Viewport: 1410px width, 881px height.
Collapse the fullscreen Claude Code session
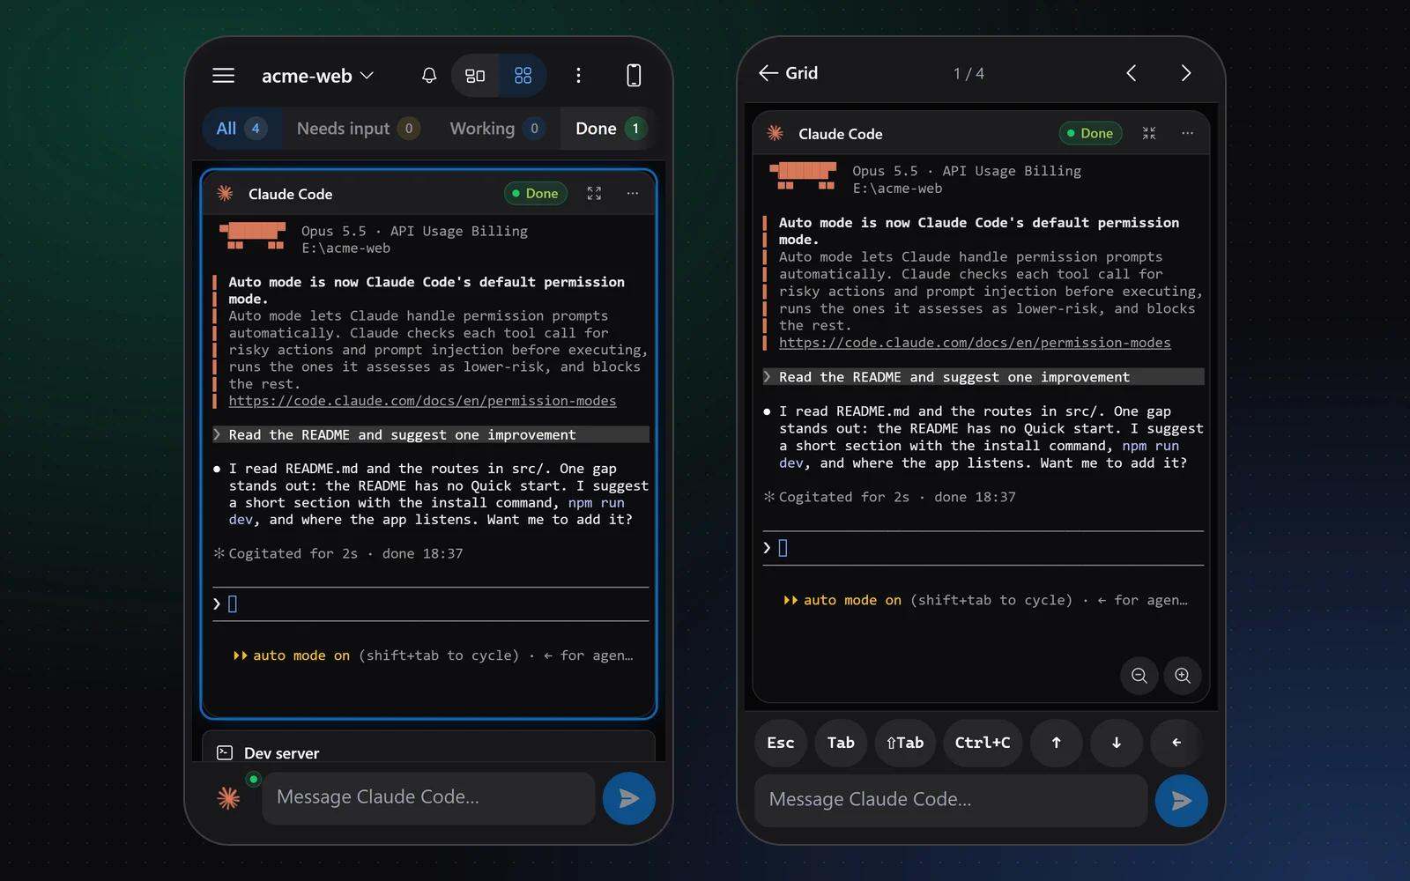click(1149, 133)
